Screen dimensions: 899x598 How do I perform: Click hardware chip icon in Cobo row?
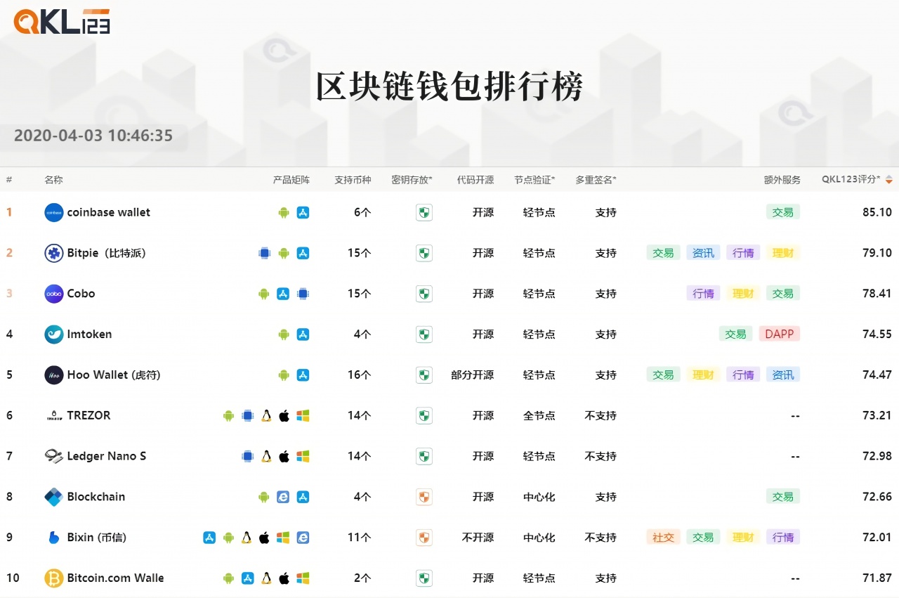(x=303, y=294)
